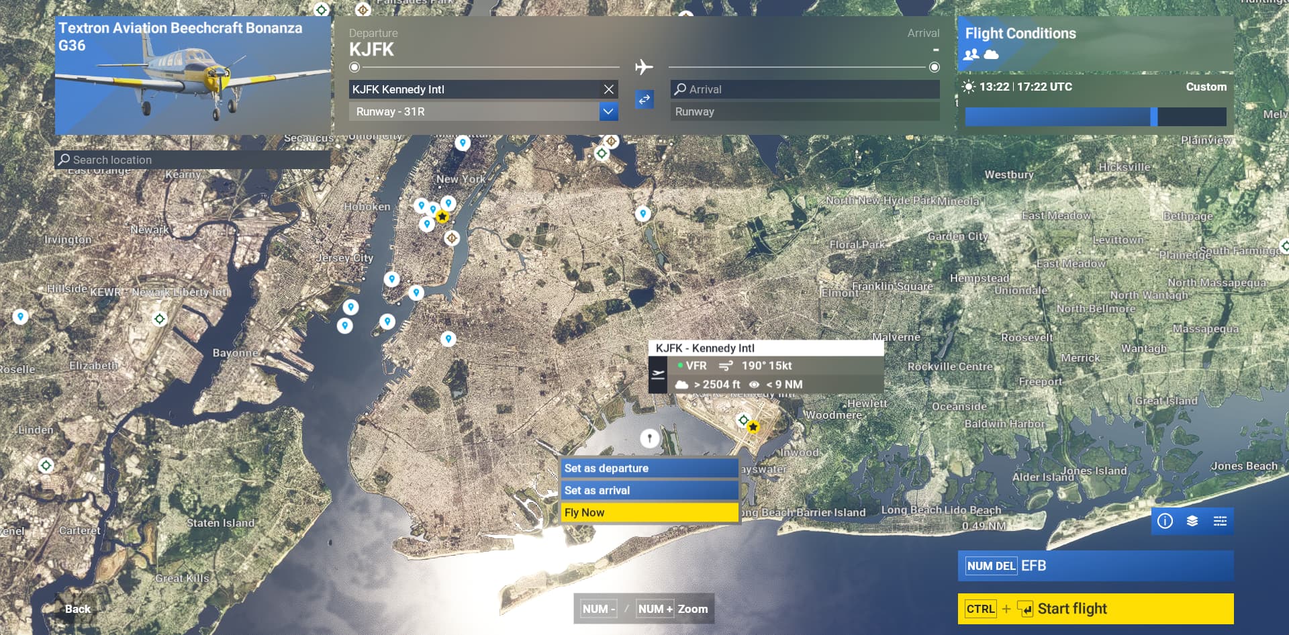Click the wind icon beside 190° 15kt
The height and width of the screenshot is (635, 1289).
[x=726, y=366]
